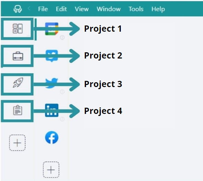This screenshot has width=203, height=181.
Task: Switch to the rocket workspace
Action: point(18,83)
